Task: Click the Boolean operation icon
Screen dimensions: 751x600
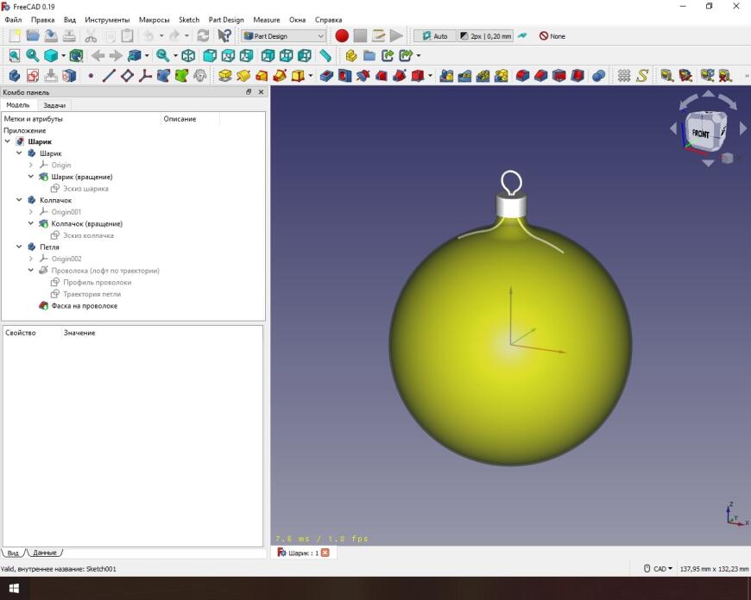Action: coord(599,76)
